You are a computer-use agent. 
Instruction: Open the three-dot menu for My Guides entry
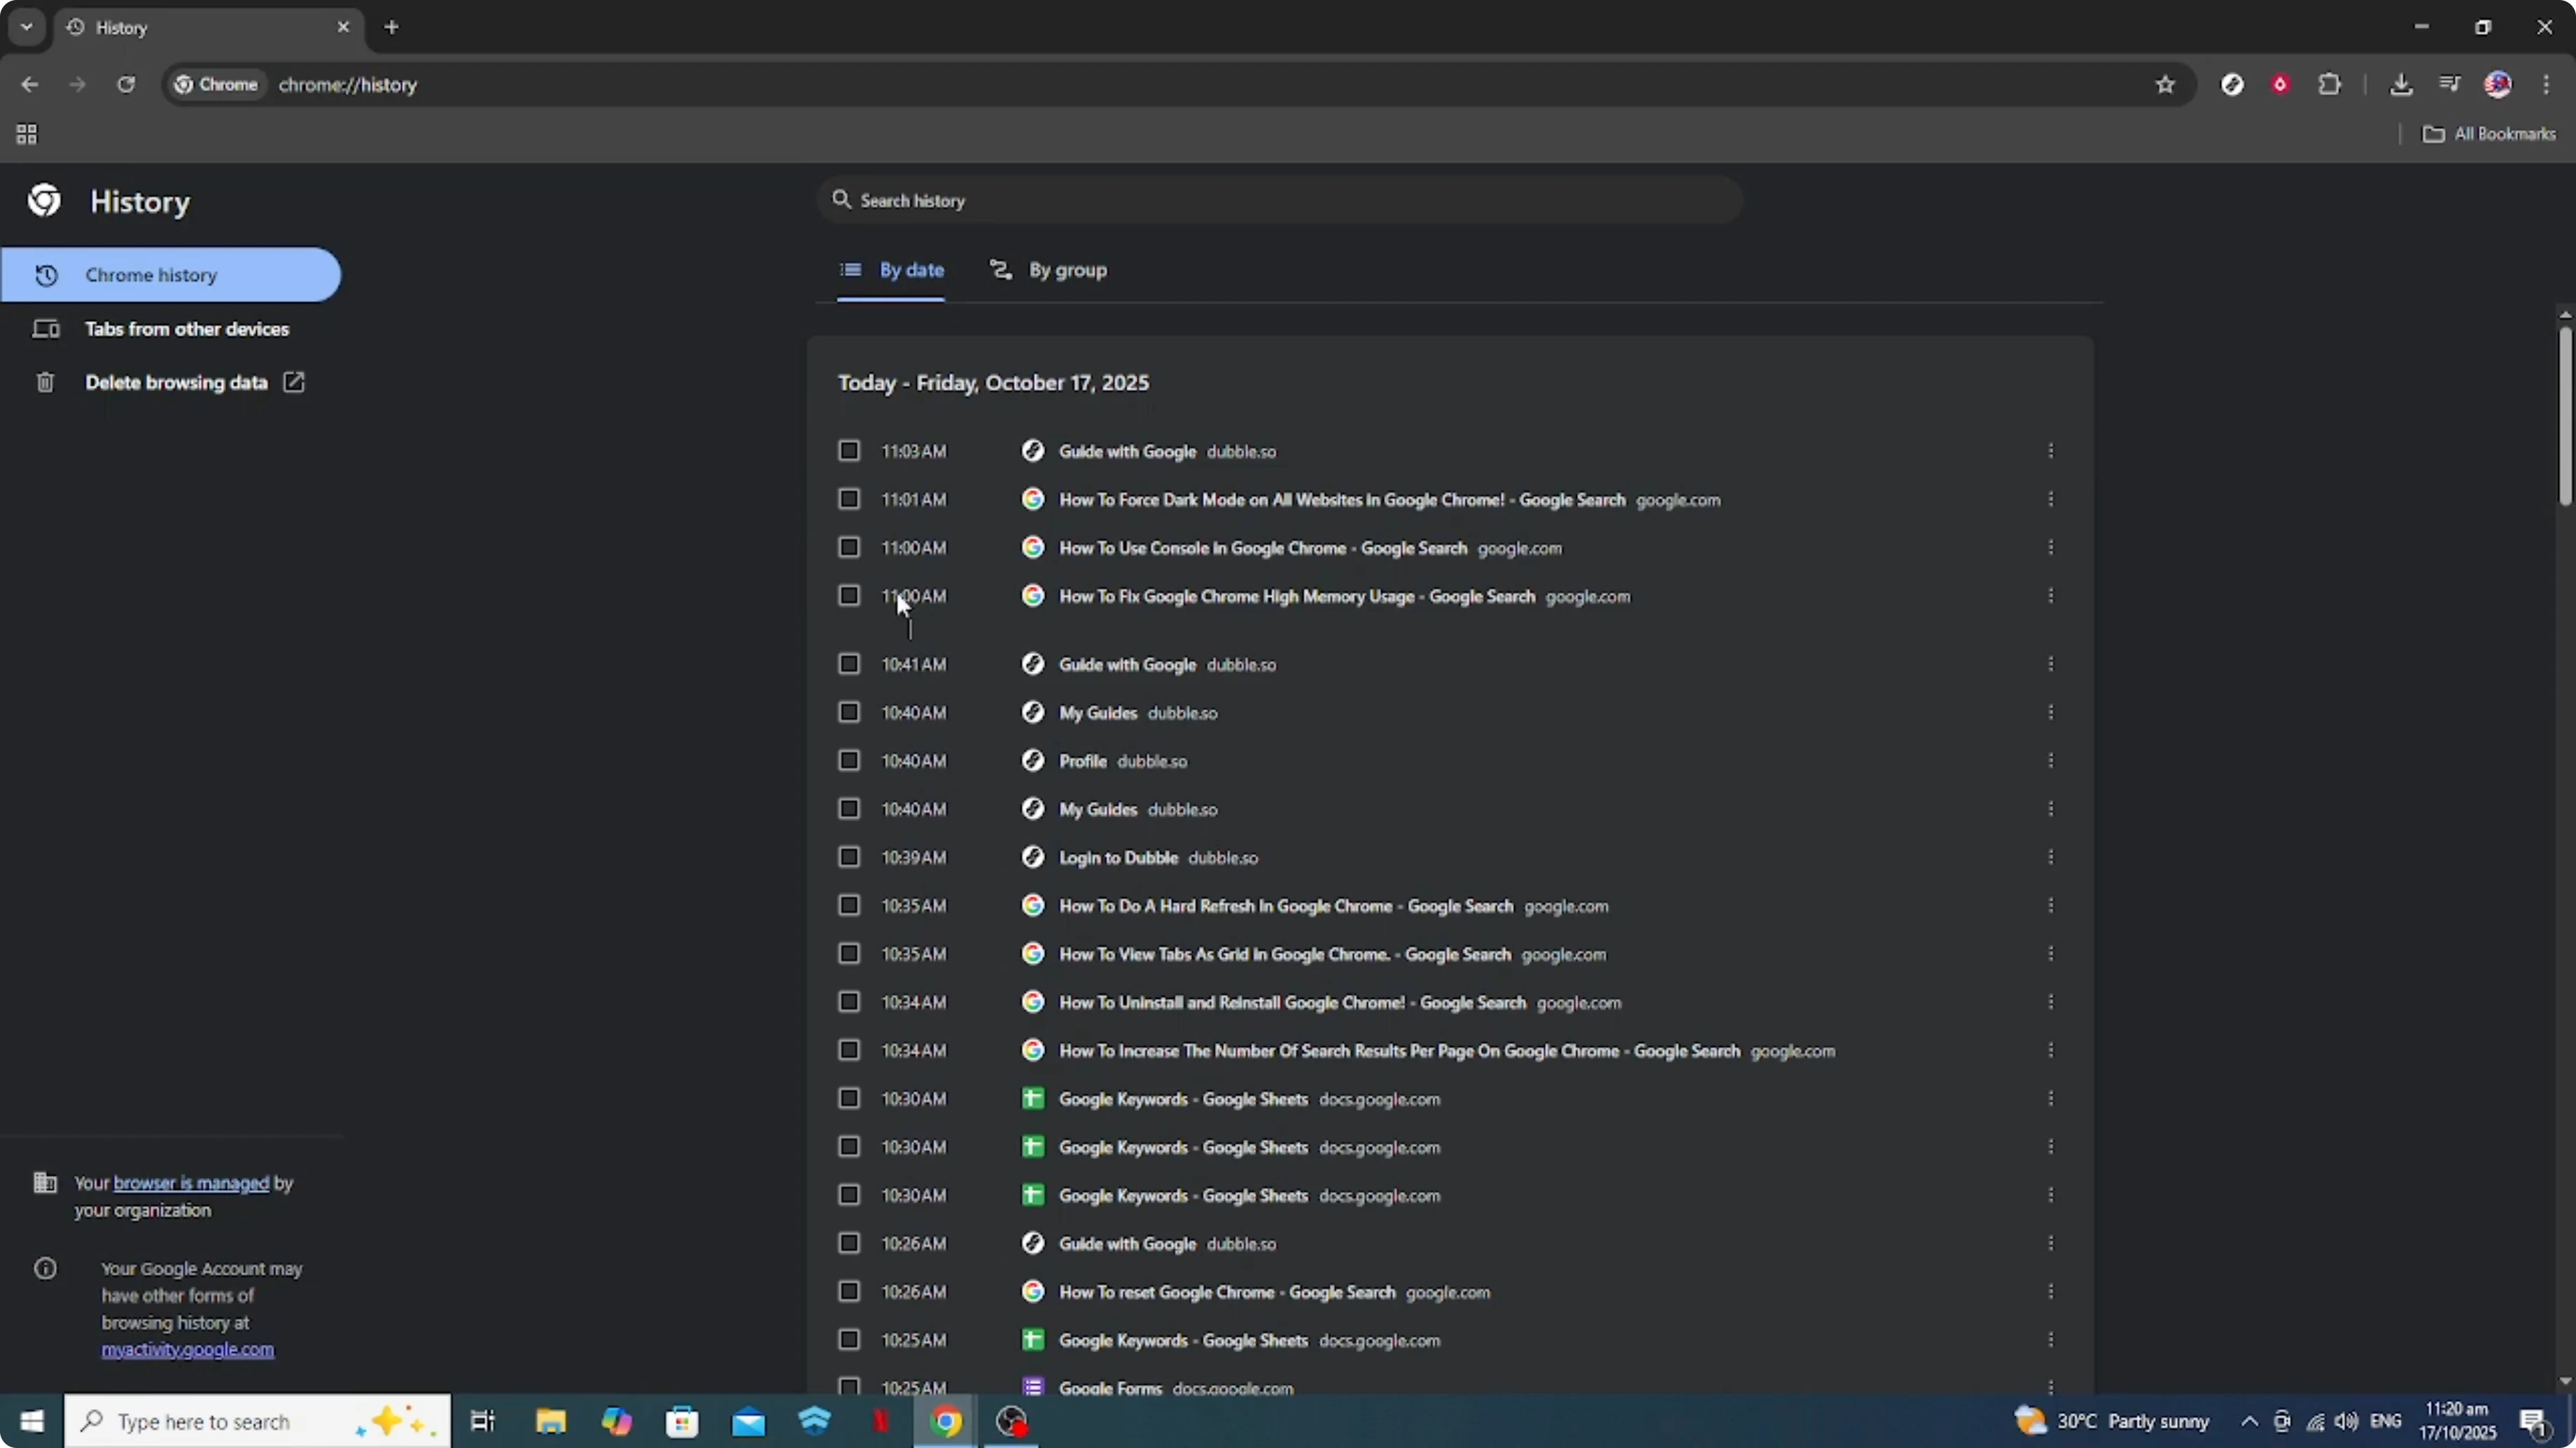[2051, 711]
